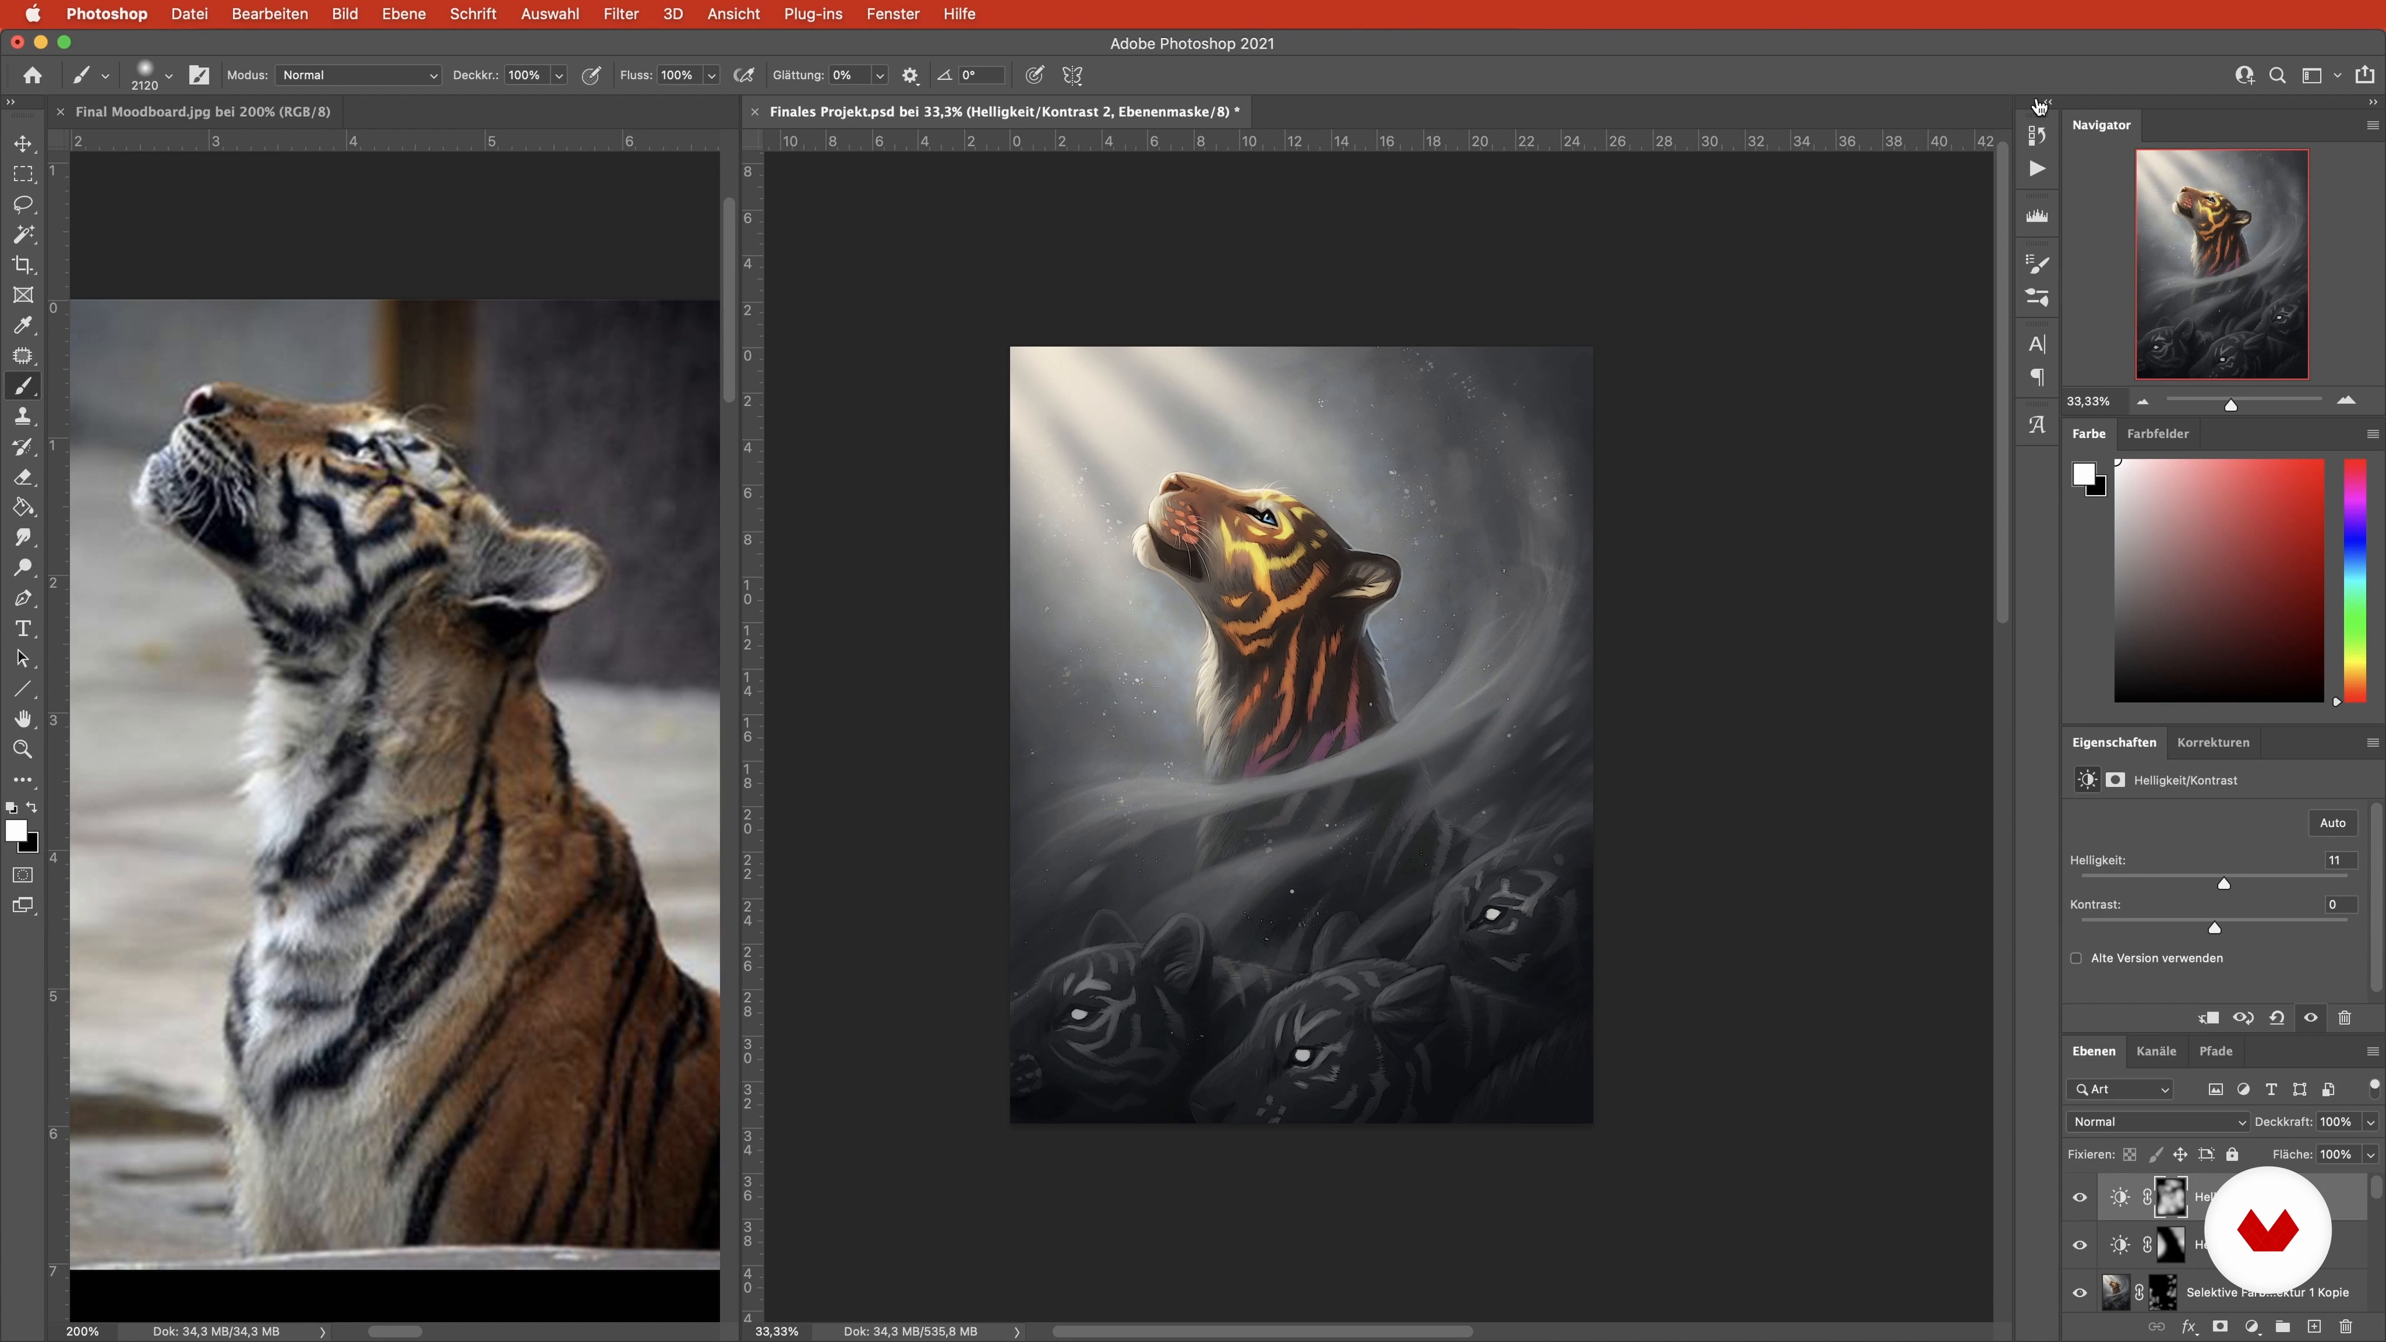
Task: Open the Fenster menu
Action: (x=893, y=14)
